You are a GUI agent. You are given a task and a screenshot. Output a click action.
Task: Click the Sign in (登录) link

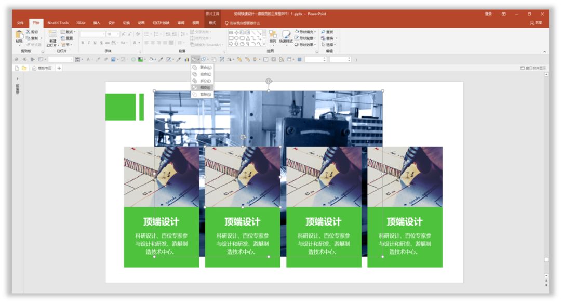point(488,14)
